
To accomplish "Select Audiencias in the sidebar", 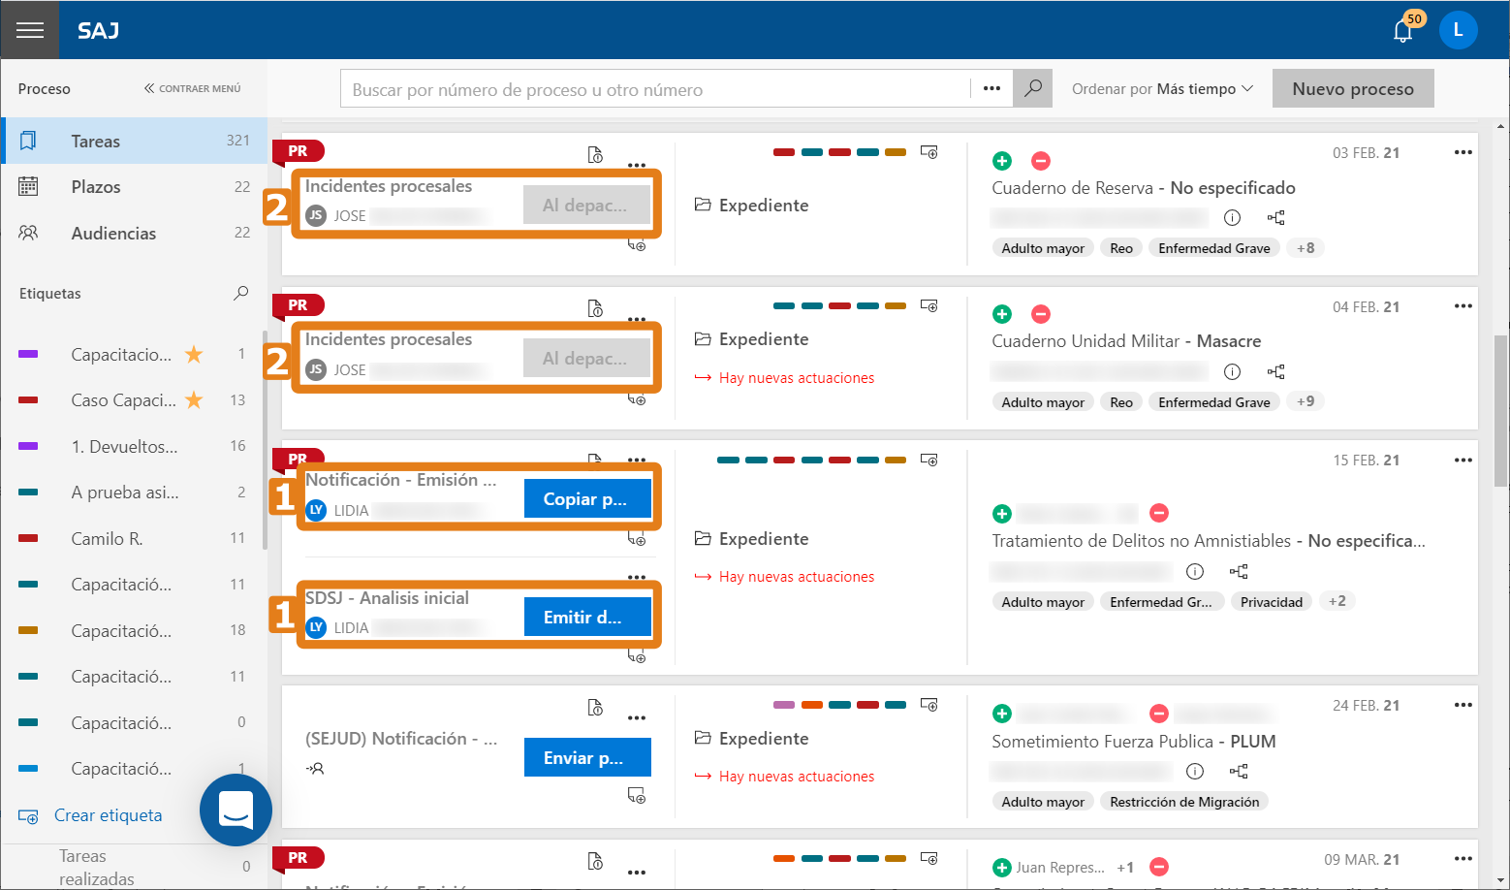I will coord(113,234).
